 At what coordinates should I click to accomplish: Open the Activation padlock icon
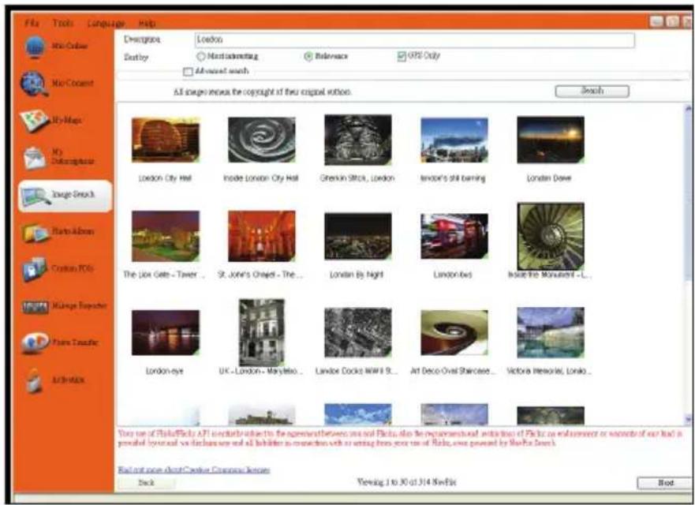click(34, 380)
